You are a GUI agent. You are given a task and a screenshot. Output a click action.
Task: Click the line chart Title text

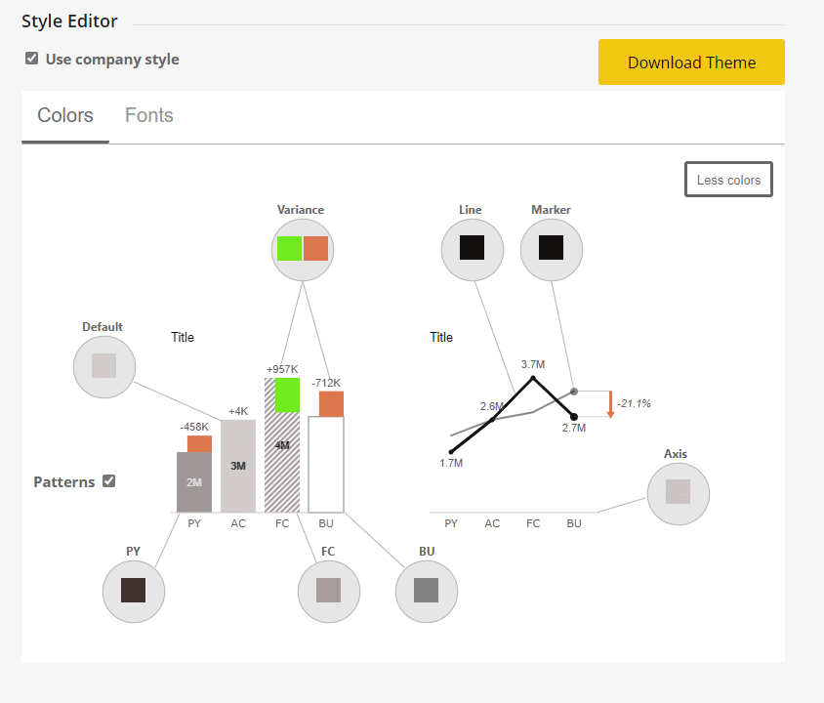(x=441, y=337)
